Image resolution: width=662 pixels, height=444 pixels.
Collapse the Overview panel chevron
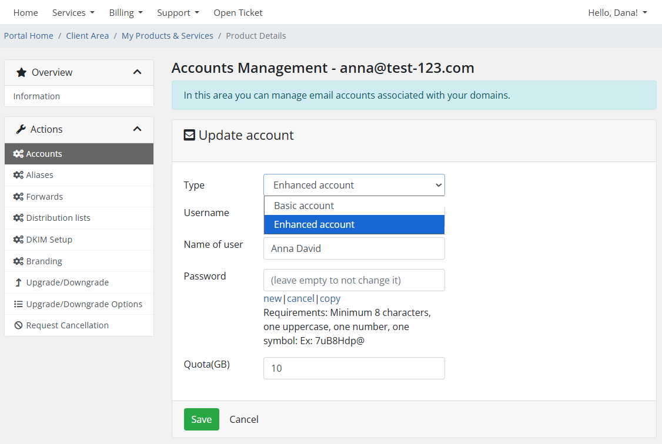[137, 72]
